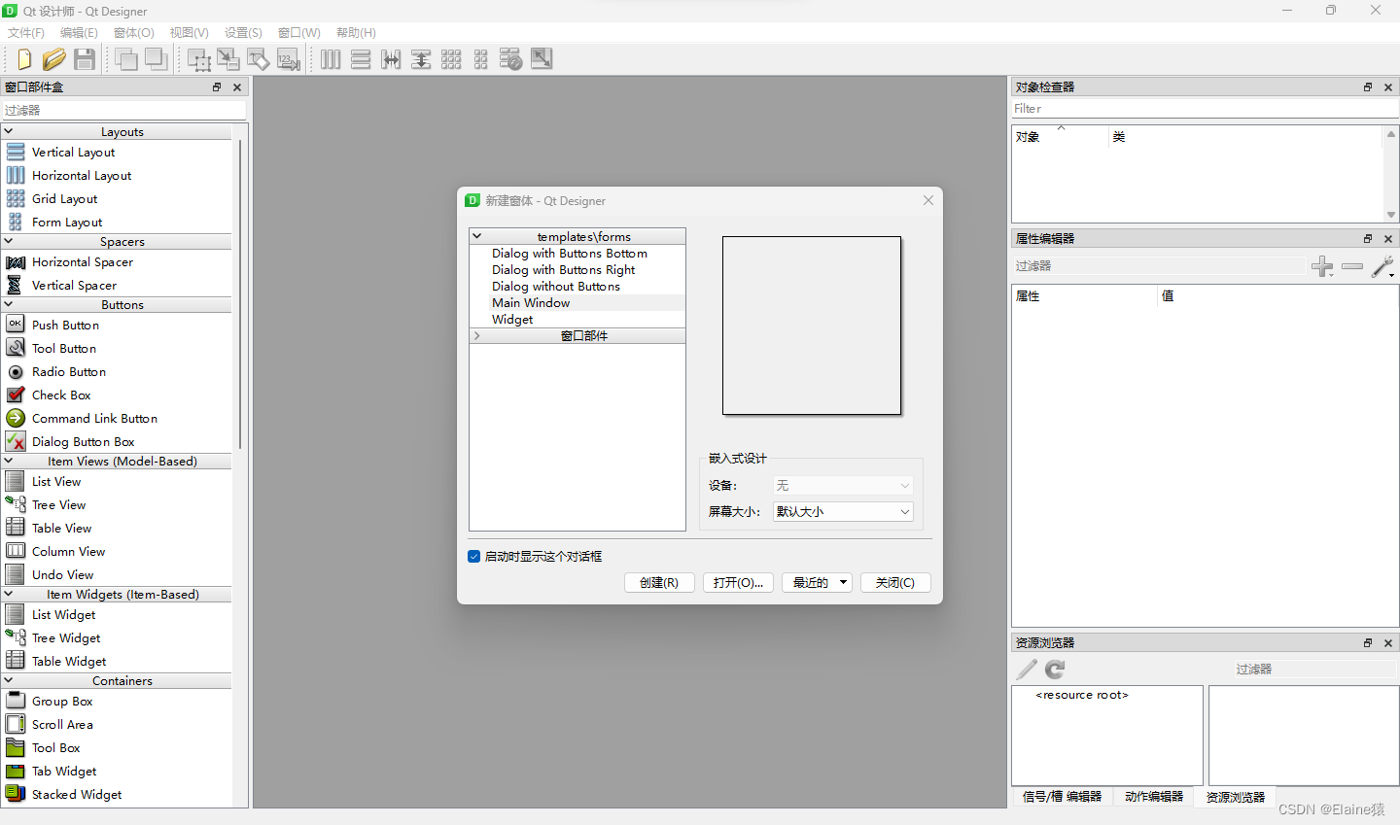Open the 帮助(H) menu
The height and width of the screenshot is (825, 1400).
356,32
